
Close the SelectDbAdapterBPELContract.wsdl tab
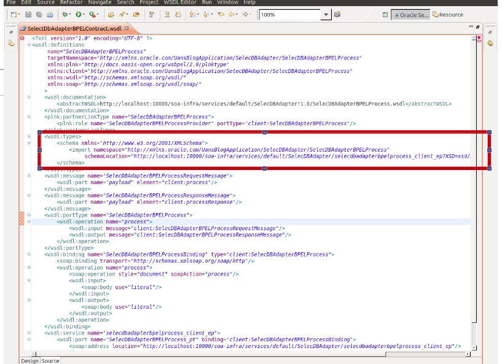127,28
